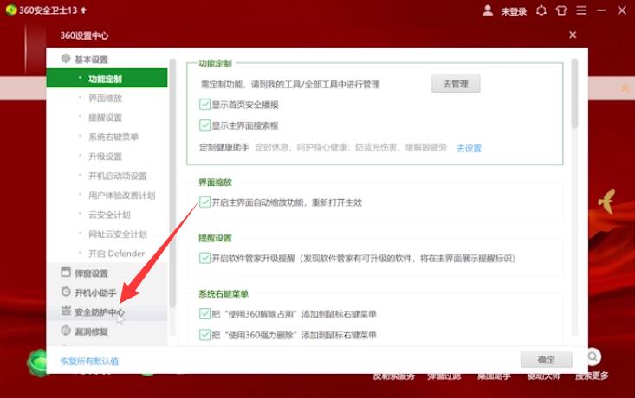The height and width of the screenshot is (398, 635).
Task: Click the settings content vertical scrollbar
Action: tap(574, 93)
